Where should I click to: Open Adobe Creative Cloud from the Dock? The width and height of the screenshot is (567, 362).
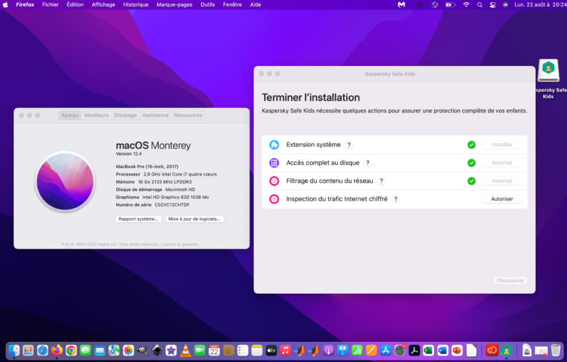pos(492,350)
